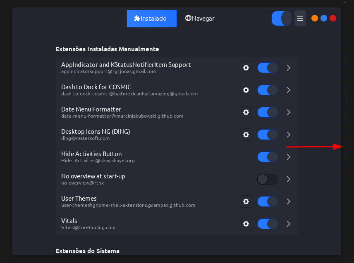Open Desktop Icons NG (DING) preferences
This screenshot has height=263, width=354.
pos(246,135)
